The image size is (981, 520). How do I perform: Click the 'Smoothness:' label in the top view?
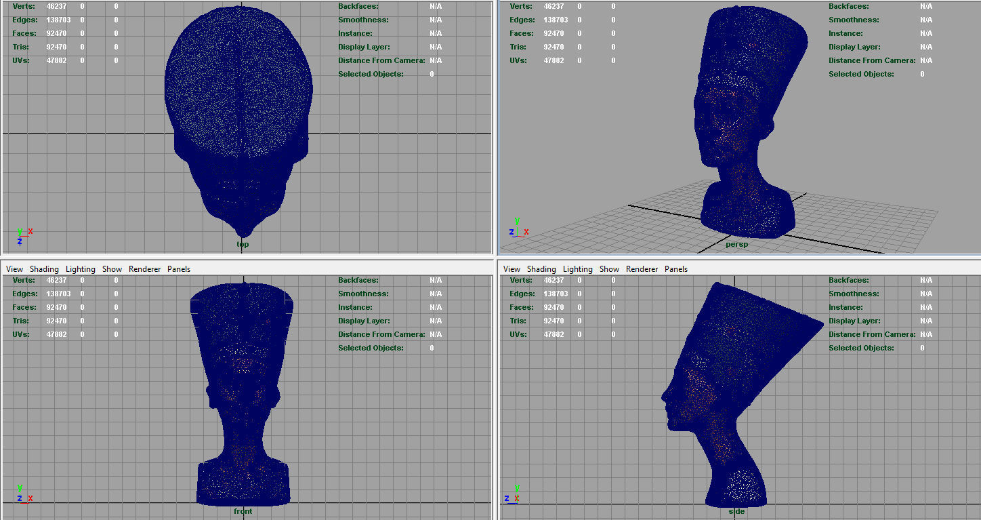[x=363, y=20]
